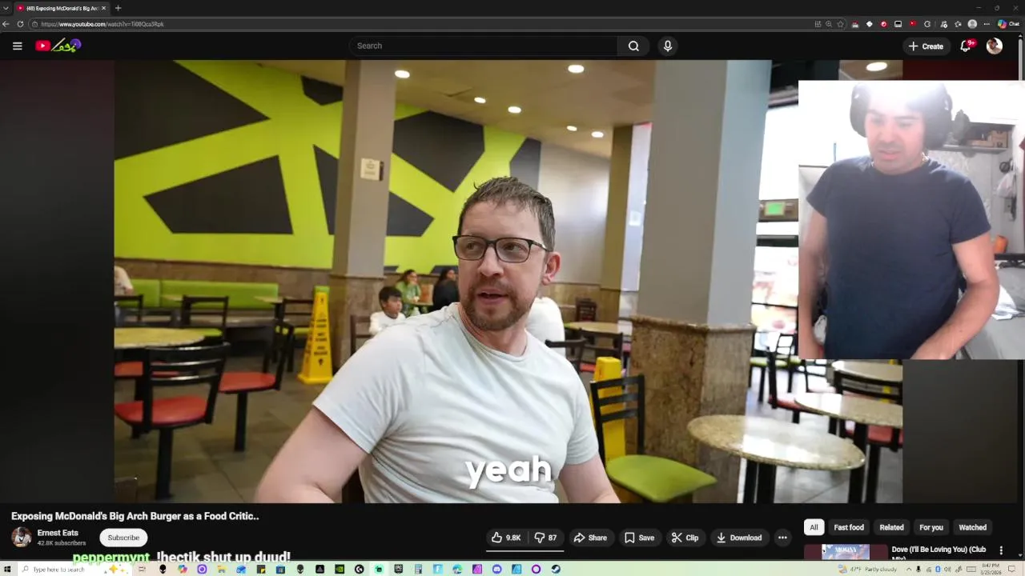1025x576 pixels.
Task: Open the Windows notification center icon
Action: [x=1011, y=569]
